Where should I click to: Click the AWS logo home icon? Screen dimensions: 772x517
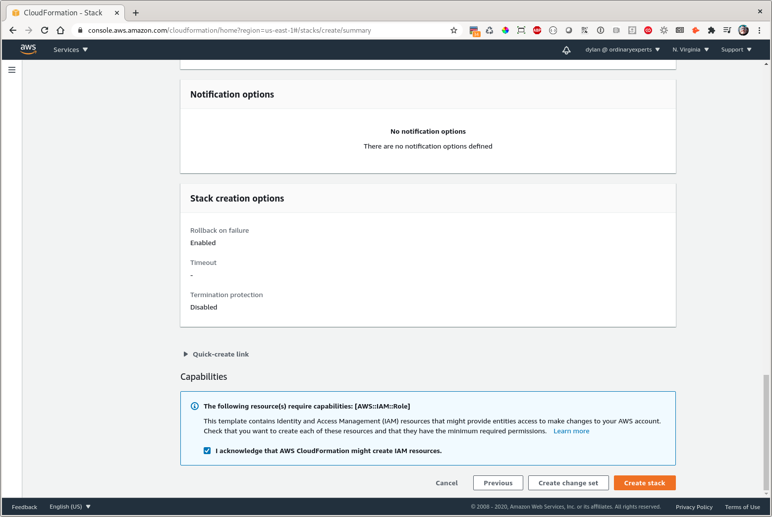[x=28, y=50]
